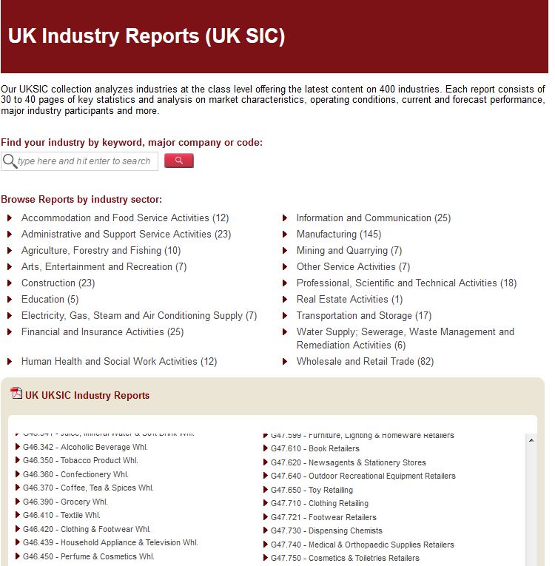
Task: Click the arrow bullet beside G46.342 Alcoholic Beverage
Action: [18, 447]
